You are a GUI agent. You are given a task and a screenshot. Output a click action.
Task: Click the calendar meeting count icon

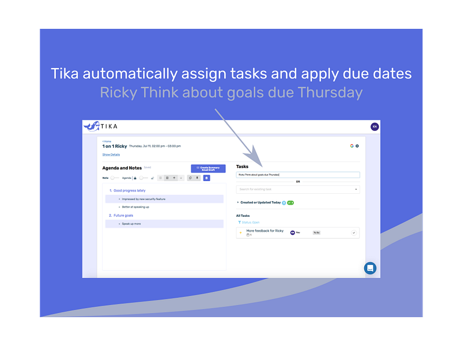pos(249,235)
